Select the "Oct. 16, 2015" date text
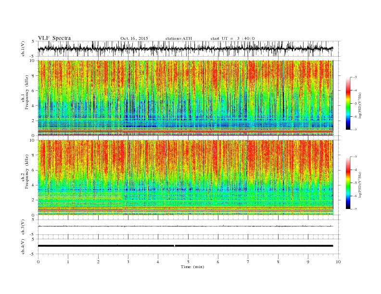 click(x=134, y=38)
